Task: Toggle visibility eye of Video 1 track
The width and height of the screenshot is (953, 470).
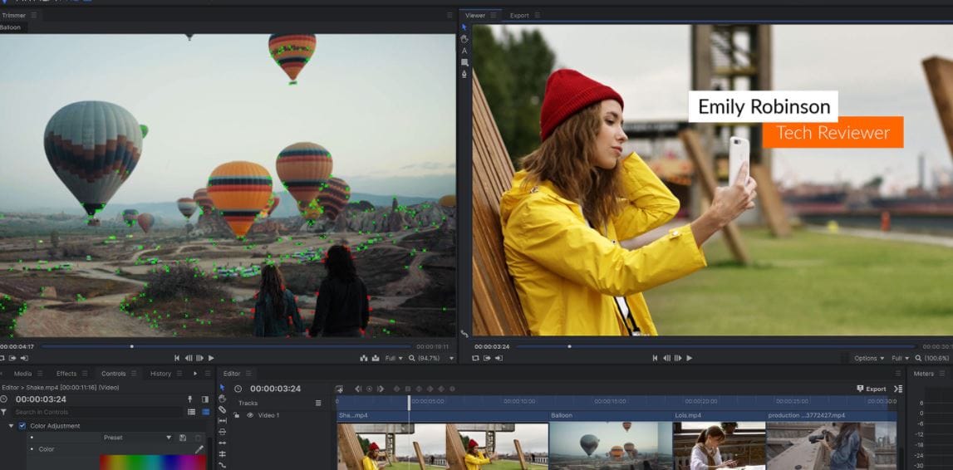Action: 250,415
